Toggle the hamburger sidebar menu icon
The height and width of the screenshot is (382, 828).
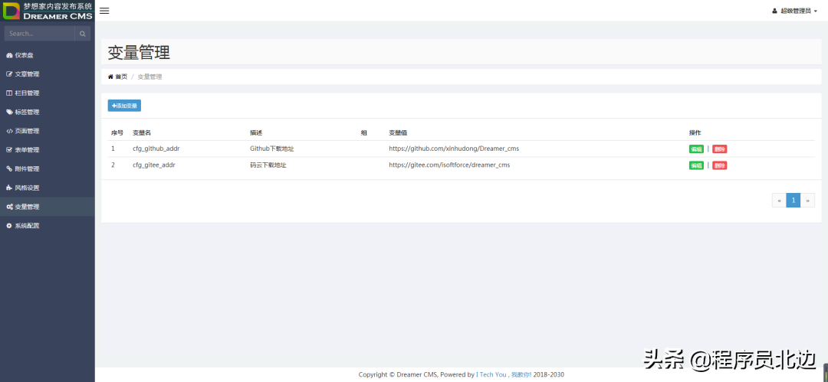(104, 11)
